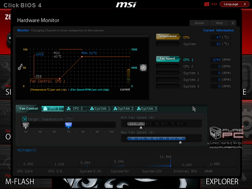Open the Language selector button
The height and width of the screenshot is (189, 252).
(231, 4)
